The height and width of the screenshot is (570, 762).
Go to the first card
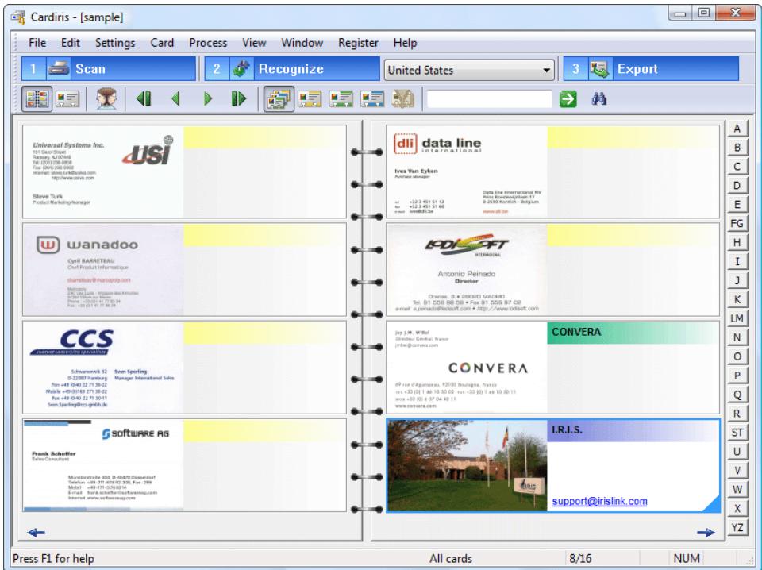click(144, 99)
